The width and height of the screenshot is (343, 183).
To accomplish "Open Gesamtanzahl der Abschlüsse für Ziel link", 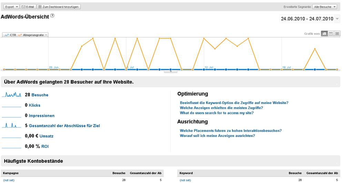I will (x=64, y=126).
